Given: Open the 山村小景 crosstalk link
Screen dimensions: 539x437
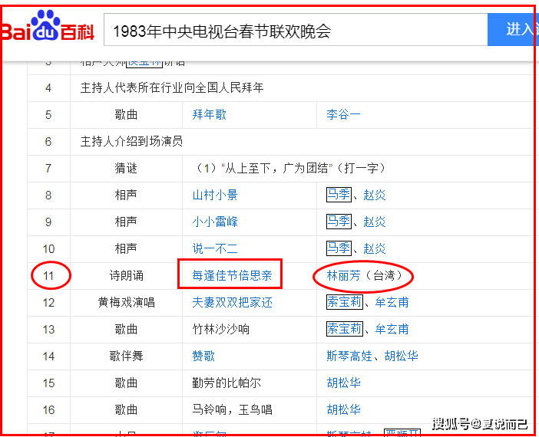Looking at the screenshot, I should [x=215, y=195].
